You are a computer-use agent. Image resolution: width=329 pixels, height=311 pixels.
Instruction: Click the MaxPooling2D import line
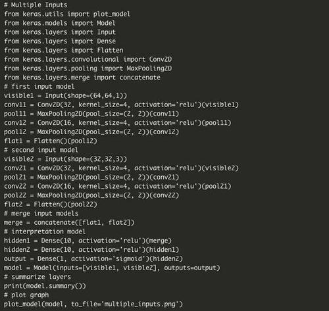pos(88,68)
